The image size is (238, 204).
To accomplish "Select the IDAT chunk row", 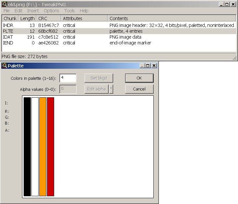I will tap(119, 37).
